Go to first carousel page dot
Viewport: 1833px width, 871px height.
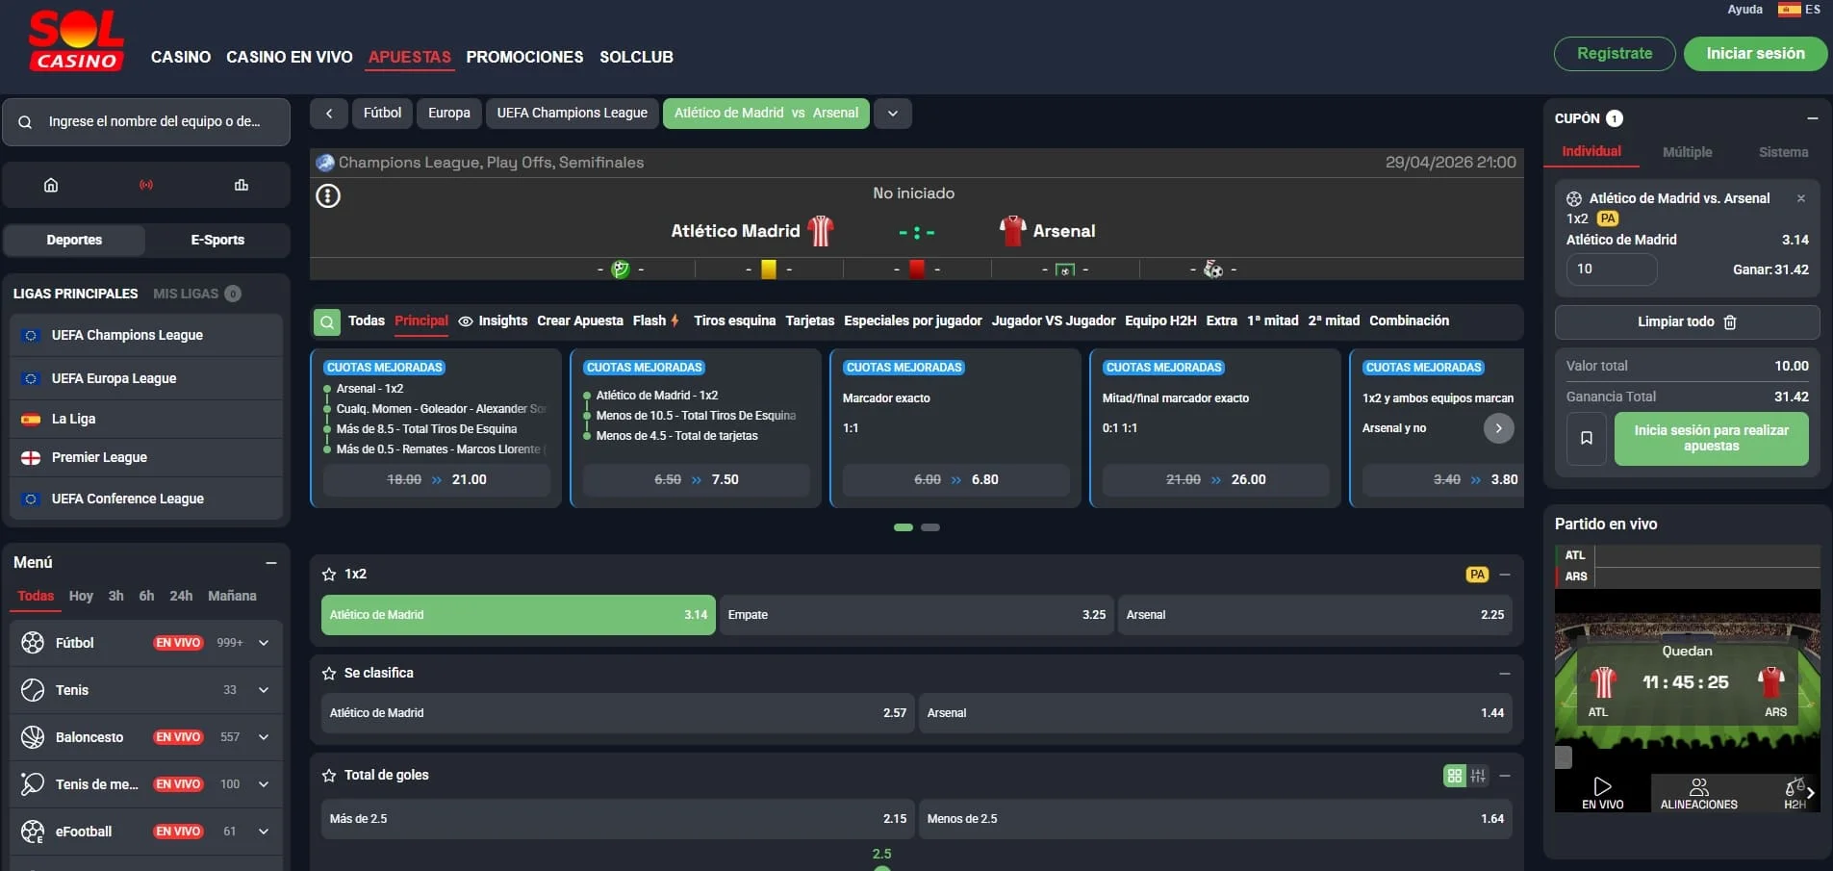[x=904, y=527]
